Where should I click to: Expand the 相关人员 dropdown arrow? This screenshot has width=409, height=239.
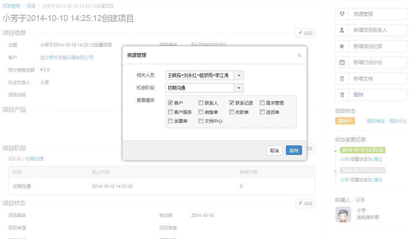(x=239, y=75)
